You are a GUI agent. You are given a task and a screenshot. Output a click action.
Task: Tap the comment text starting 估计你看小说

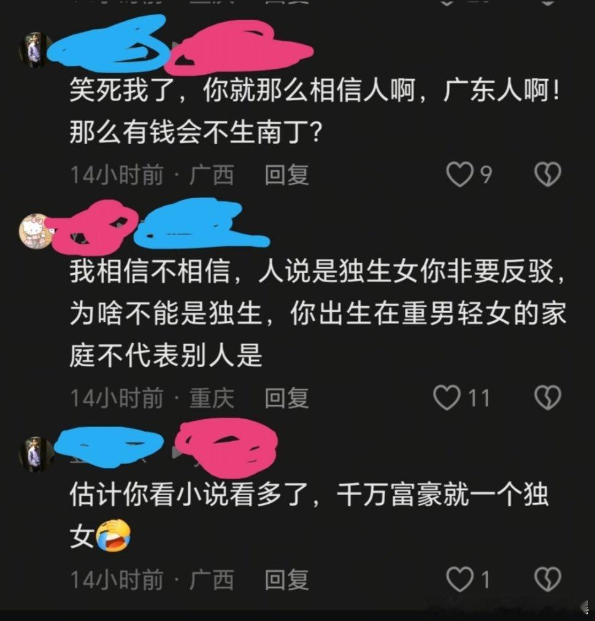coord(309,515)
